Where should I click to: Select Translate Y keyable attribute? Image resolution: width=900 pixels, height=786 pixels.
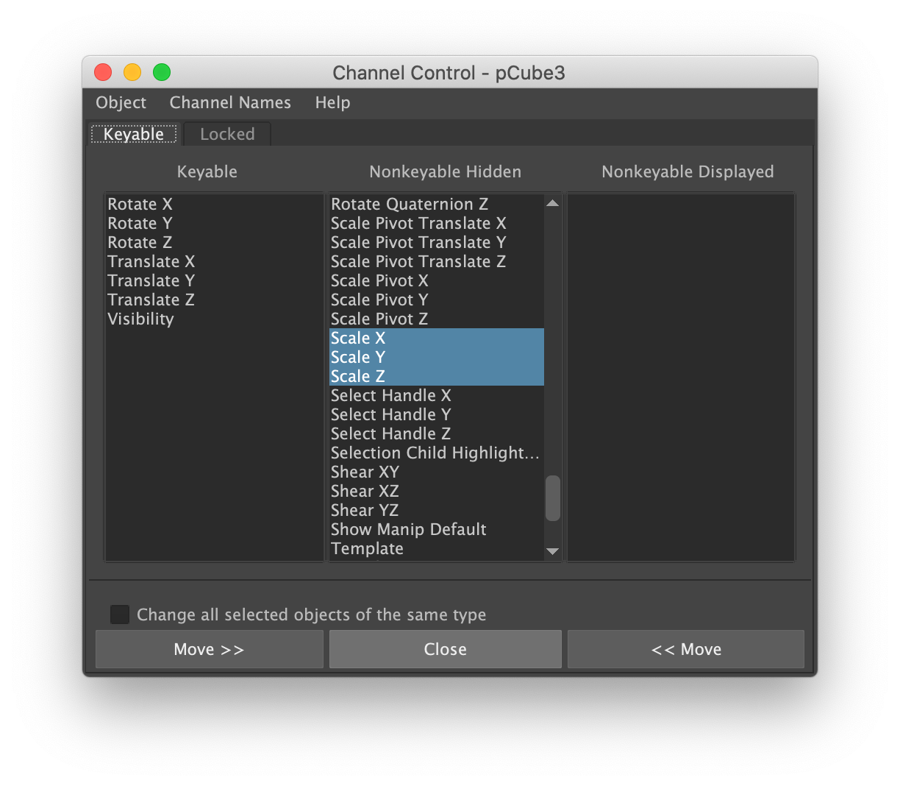(151, 281)
